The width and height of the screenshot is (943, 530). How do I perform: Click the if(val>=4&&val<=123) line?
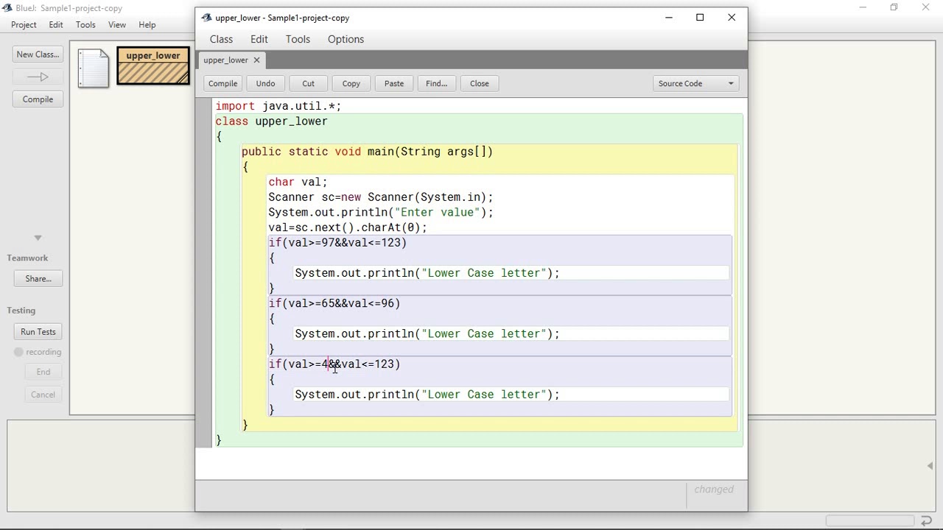(x=334, y=364)
